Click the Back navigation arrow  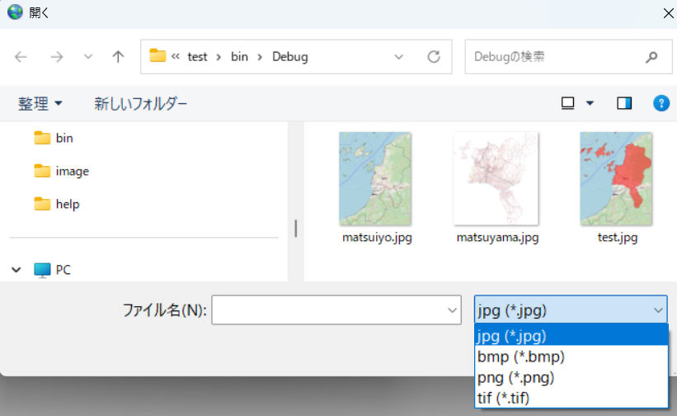pos(21,57)
